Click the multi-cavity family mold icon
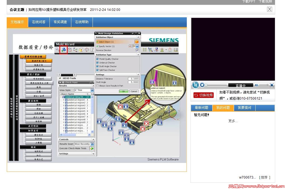290x190 pixels. (x=70, y=50)
